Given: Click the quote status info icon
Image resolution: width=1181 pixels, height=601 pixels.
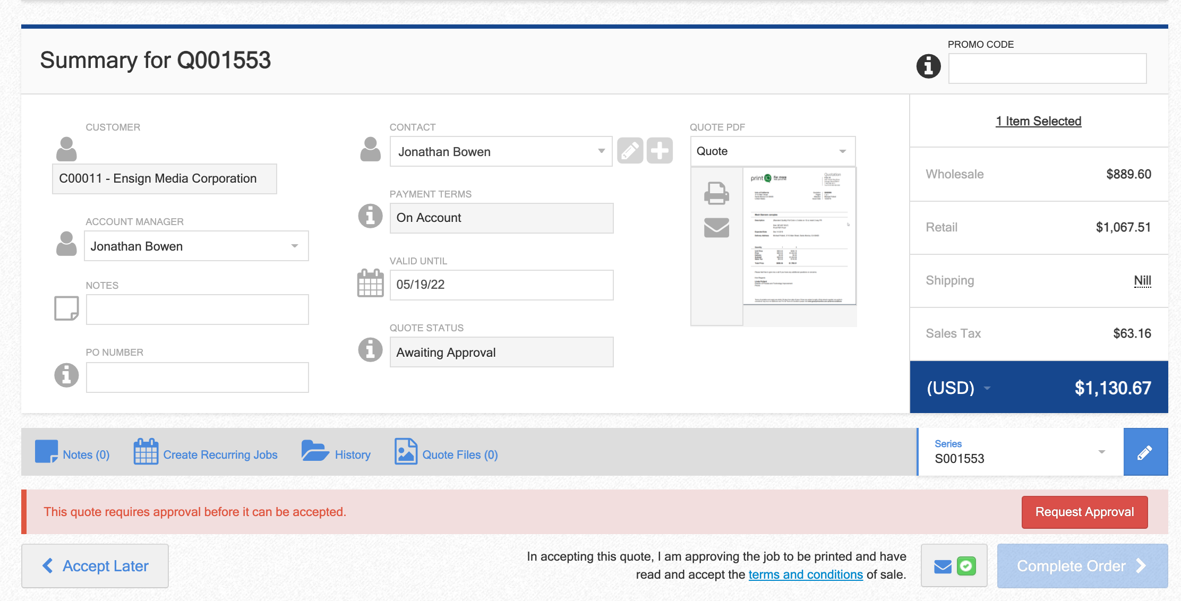Looking at the screenshot, I should (x=370, y=350).
